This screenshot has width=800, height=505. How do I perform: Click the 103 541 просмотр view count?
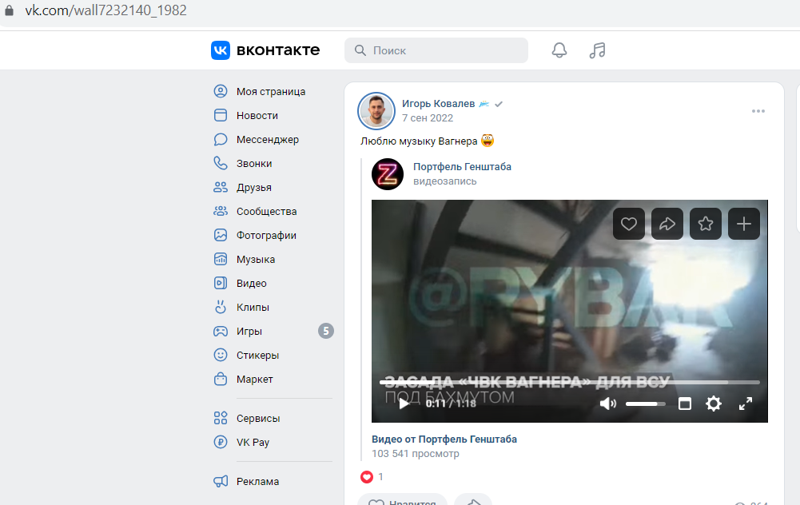[416, 454]
